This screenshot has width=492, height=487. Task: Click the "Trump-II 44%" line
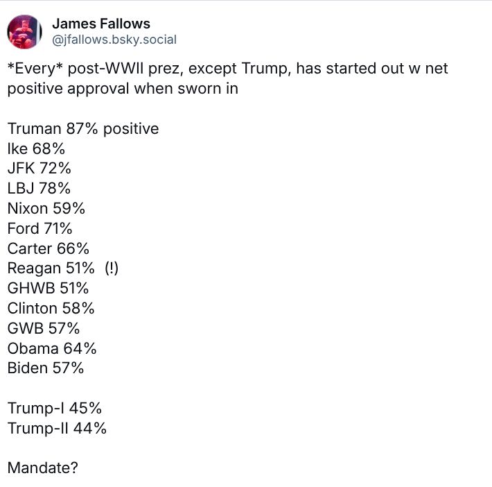(x=57, y=428)
